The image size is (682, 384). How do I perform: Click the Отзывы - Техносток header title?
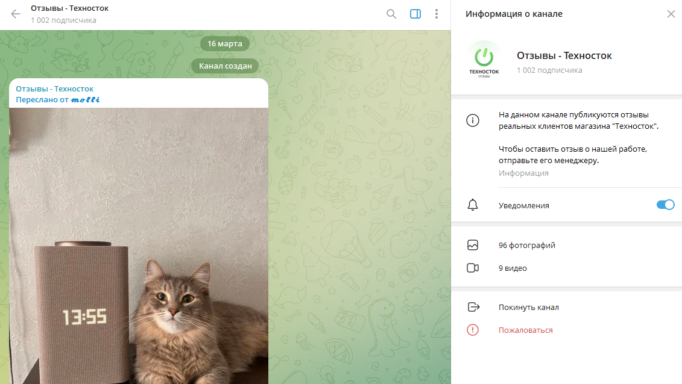point(69,8)
